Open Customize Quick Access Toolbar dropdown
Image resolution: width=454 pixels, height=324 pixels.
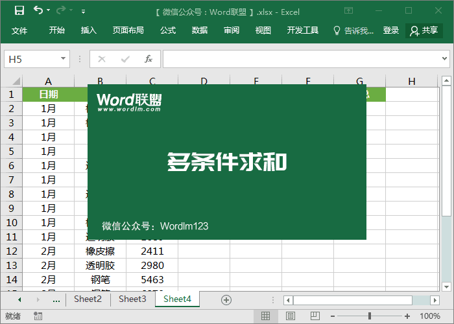[84, 12]
